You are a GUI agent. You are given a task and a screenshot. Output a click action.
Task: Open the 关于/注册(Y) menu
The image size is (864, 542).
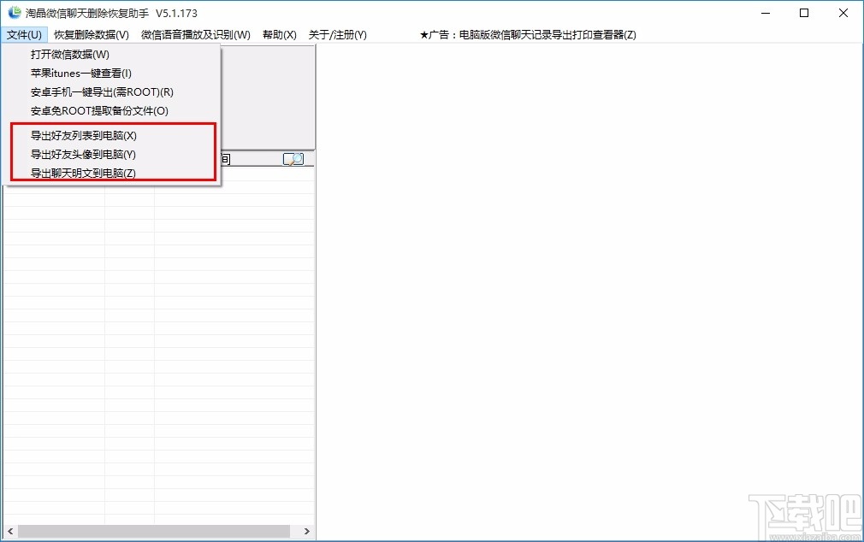click(x=338, y=35)
